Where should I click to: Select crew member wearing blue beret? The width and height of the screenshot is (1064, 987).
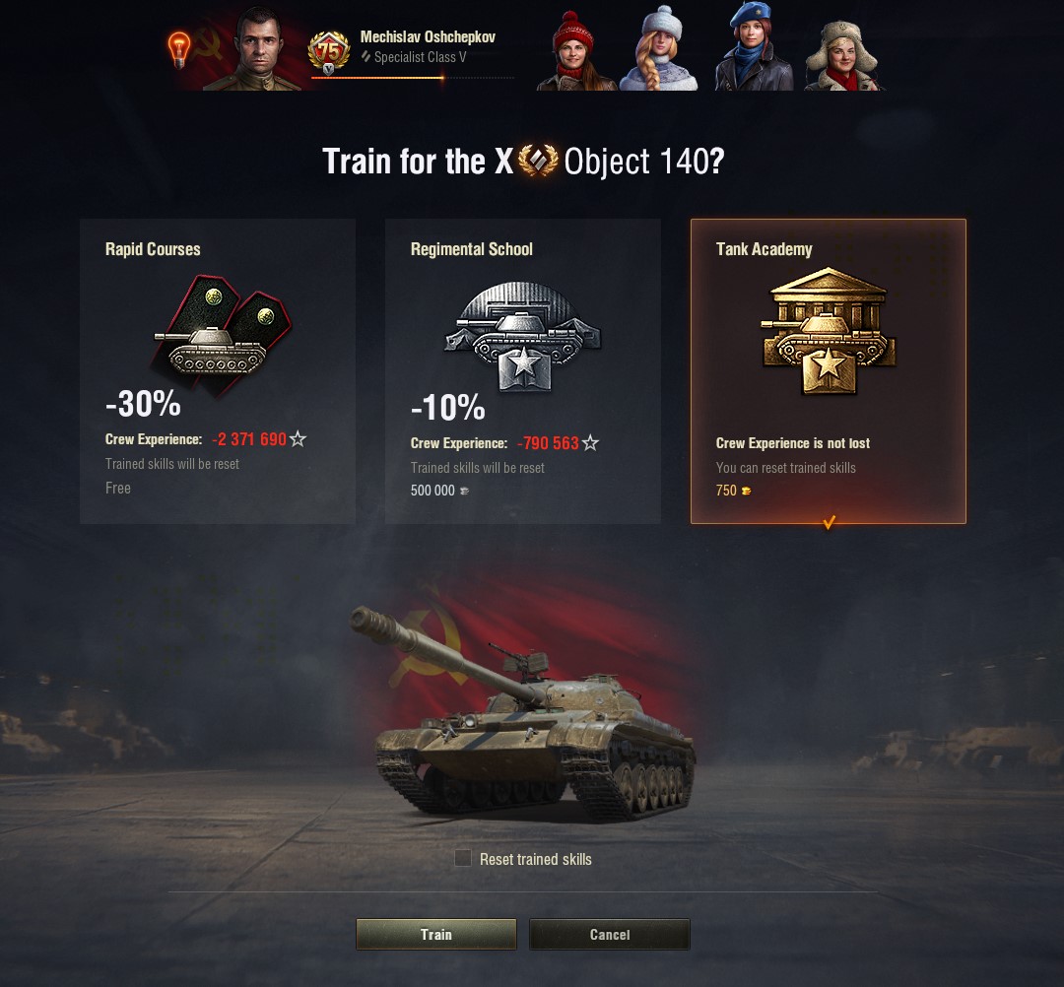coord(754,46)
